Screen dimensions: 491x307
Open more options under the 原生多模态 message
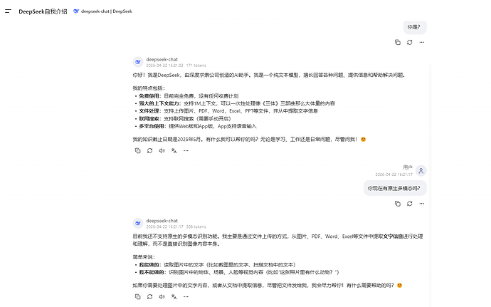coord(422,204)
